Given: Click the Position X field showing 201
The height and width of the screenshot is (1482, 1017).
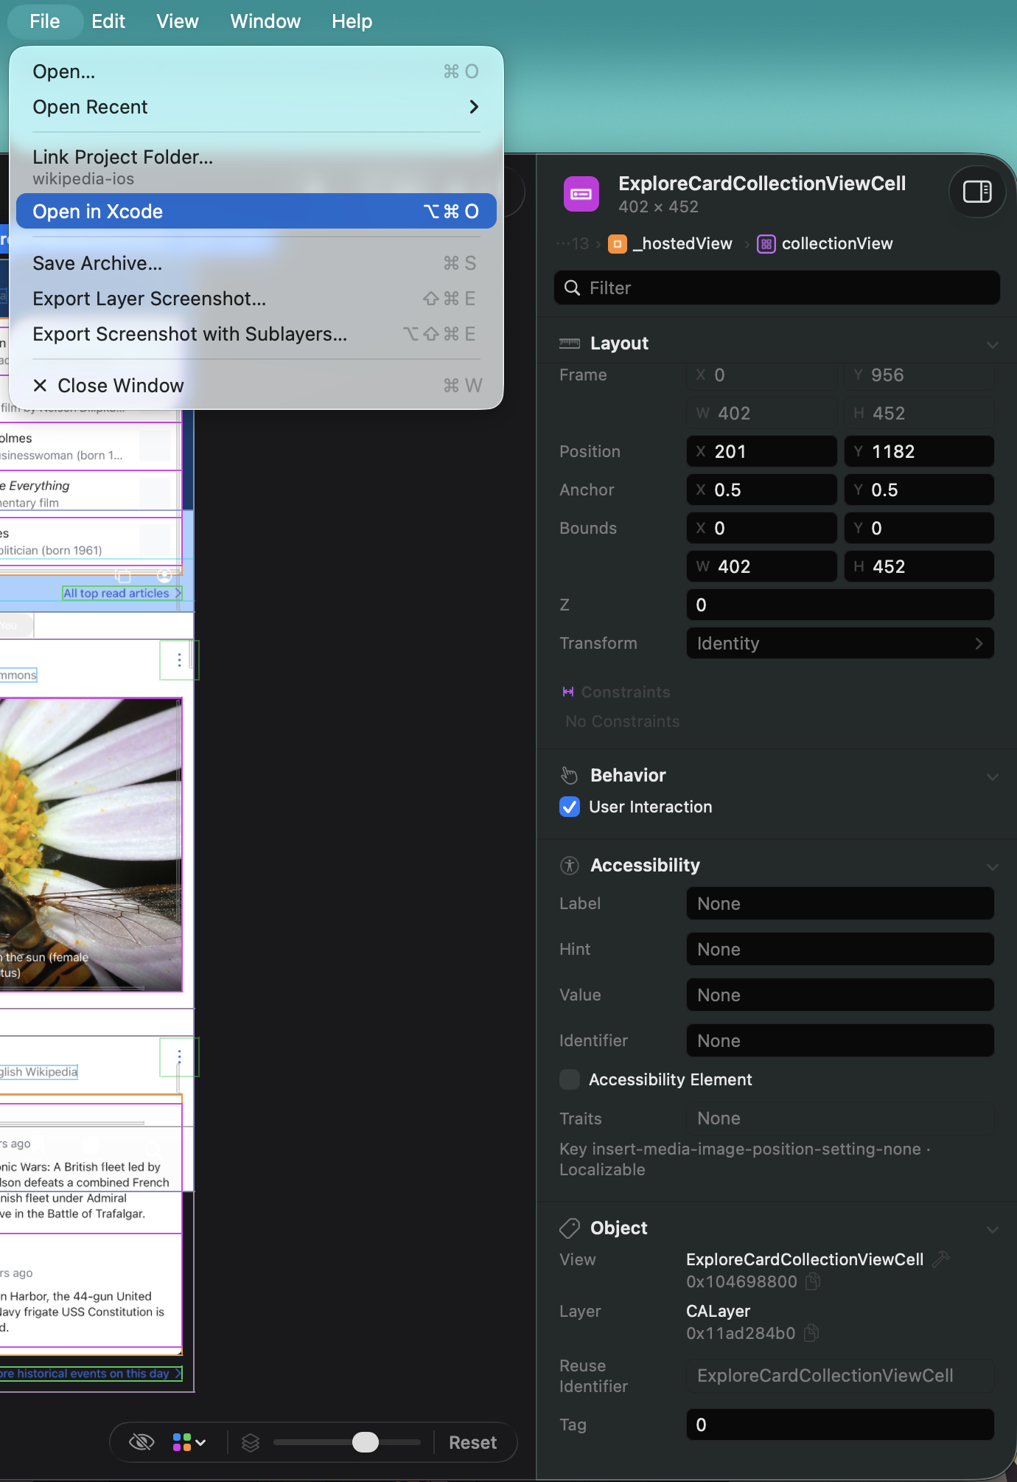Looking at the screenshot, I should [762, 451].
